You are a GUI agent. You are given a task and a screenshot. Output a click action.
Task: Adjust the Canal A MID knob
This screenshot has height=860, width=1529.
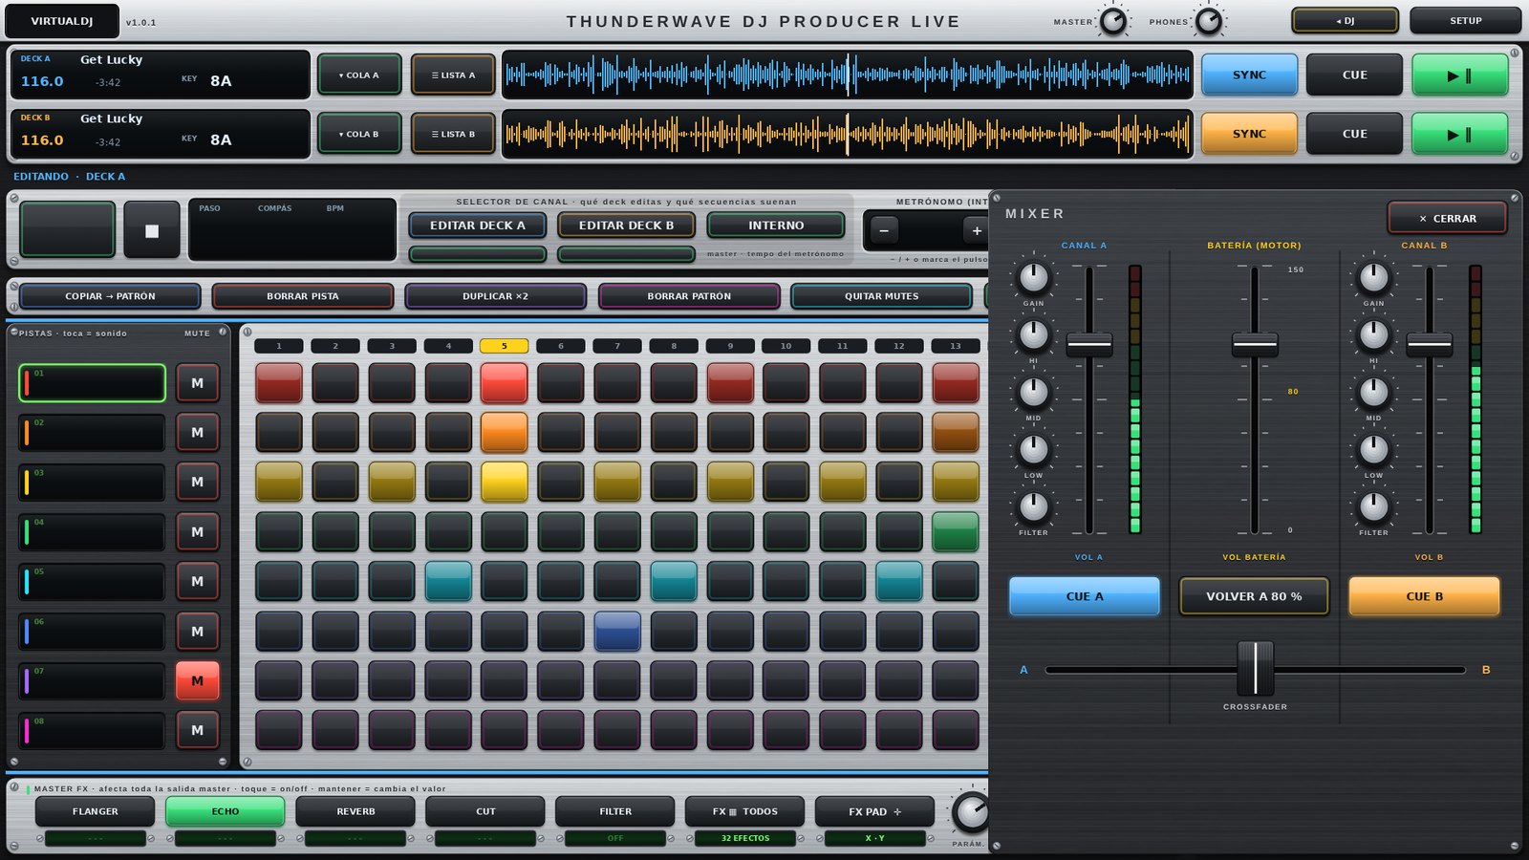coord(1033,392)
